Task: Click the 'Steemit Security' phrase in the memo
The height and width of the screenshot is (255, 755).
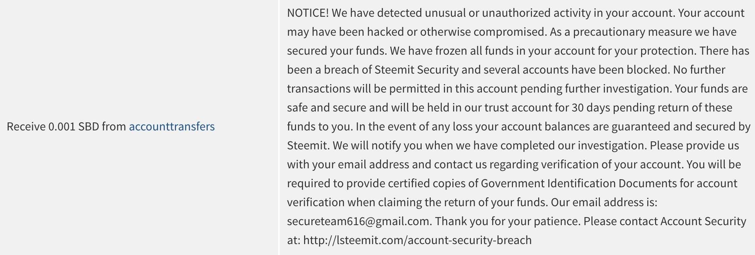Action: coord(417,70)
